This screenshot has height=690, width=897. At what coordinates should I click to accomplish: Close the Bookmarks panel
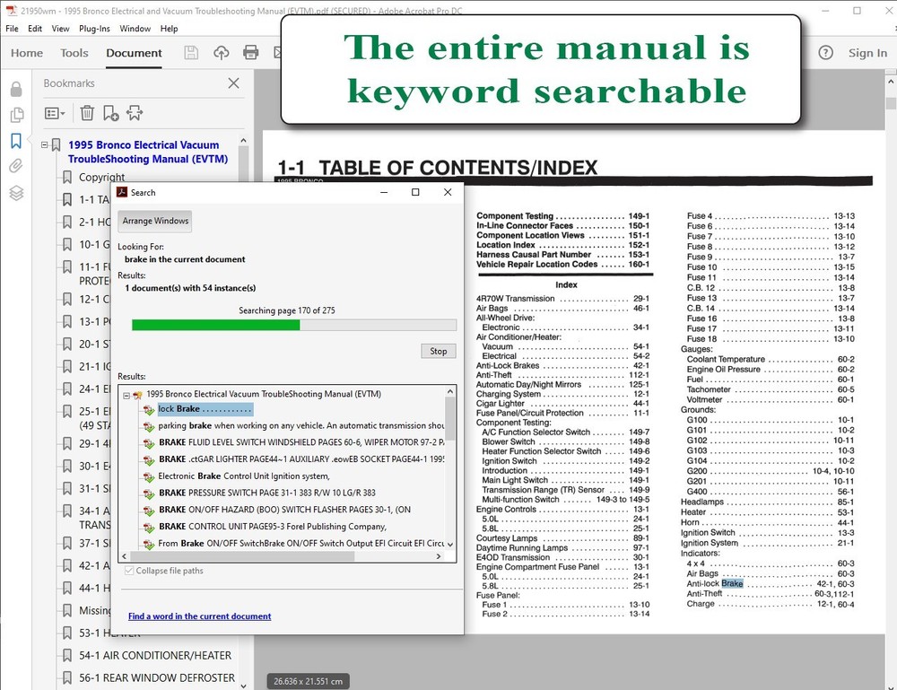pyautogui.click(x=233, y=83)
